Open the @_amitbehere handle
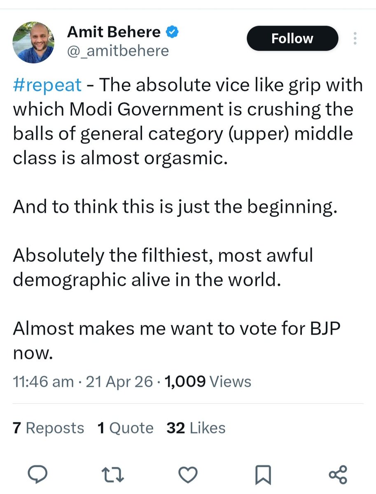The height and width of the screenshot is (494, 376). (118, 51)
